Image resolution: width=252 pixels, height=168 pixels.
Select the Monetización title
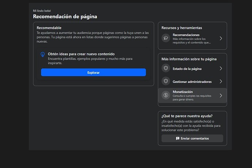point(183,92)
